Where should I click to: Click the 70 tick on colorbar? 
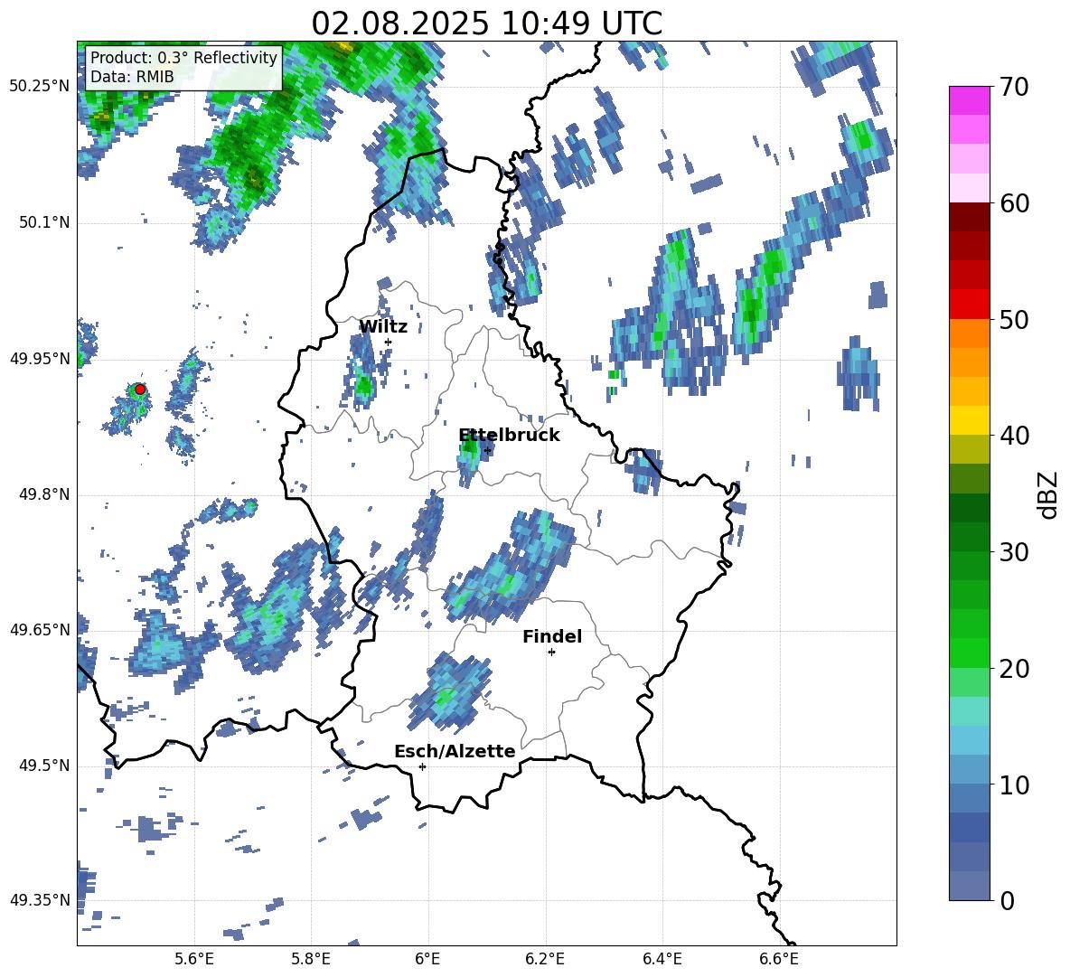tap(1014, 87)
